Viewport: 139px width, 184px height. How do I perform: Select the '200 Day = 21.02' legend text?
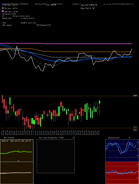pyautogui.click(x=11, y=12)
